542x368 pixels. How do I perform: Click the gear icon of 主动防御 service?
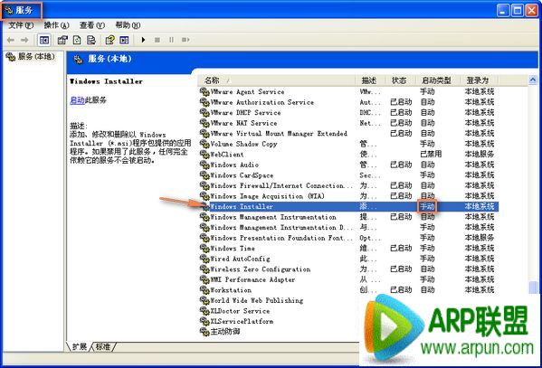(204, 332)
